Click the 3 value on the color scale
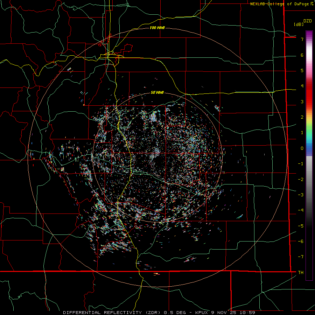Image resolution: width=315 pixels, height=315 pixels. 302,101
